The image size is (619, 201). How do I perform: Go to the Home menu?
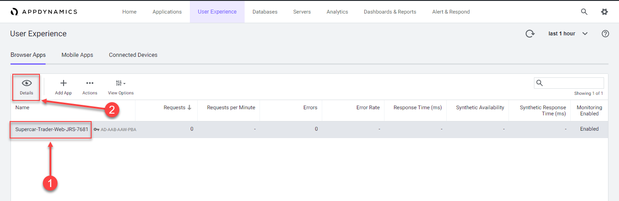[x=129, y=12]
